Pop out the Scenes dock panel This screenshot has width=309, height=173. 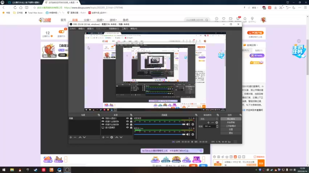coord(99,115)
